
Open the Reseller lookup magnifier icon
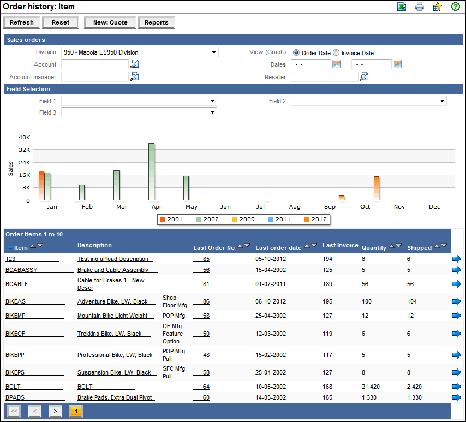364,77
